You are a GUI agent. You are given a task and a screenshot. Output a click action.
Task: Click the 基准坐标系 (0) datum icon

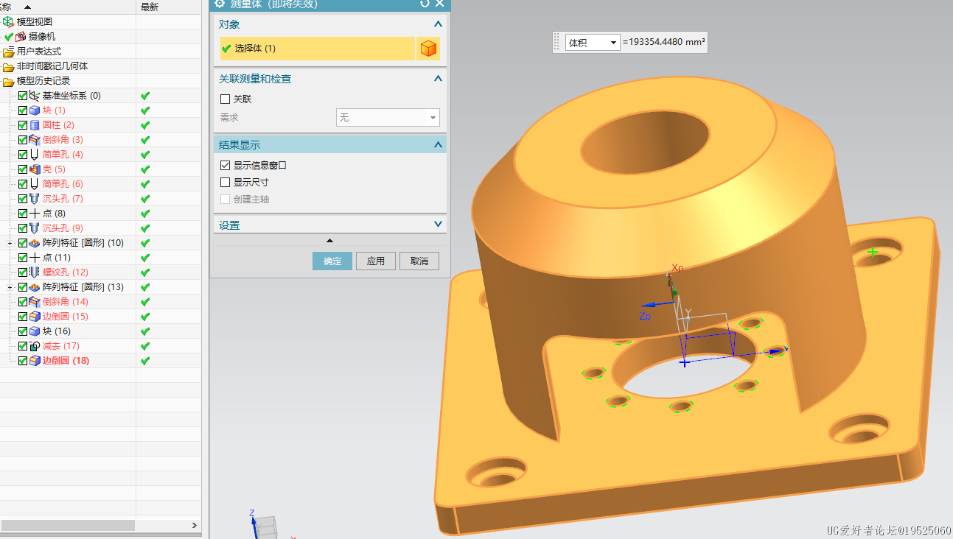point(35,96)
